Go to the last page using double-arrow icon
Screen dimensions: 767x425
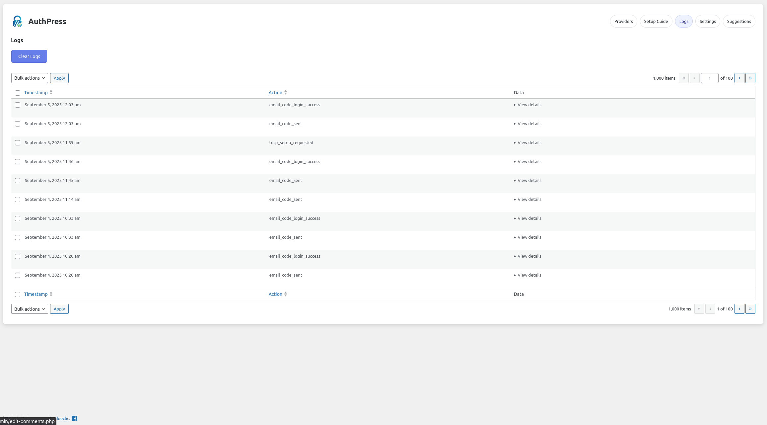(x=750, y=78)
